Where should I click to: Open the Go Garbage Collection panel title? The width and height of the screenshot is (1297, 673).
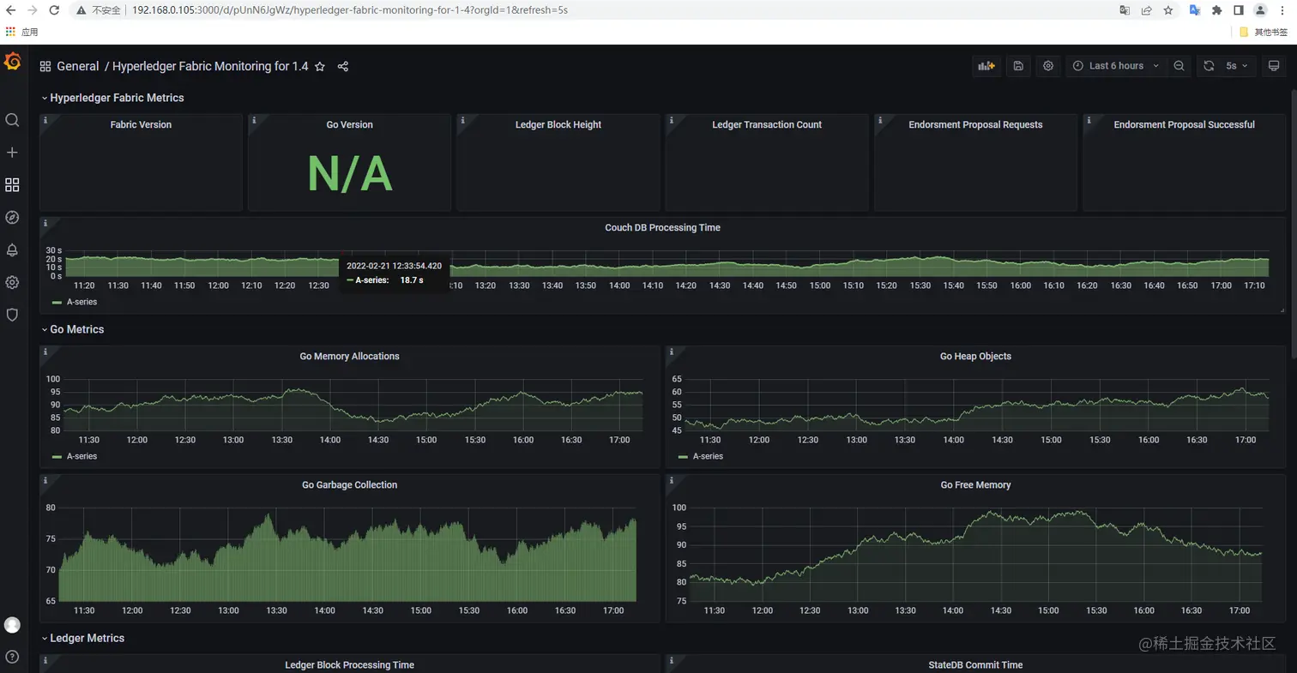click(x=349, y=485)
